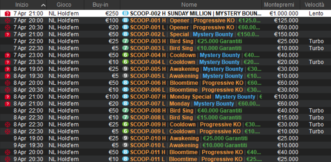
Task: Sort by the Inizio column header
Action: (21, 5)
